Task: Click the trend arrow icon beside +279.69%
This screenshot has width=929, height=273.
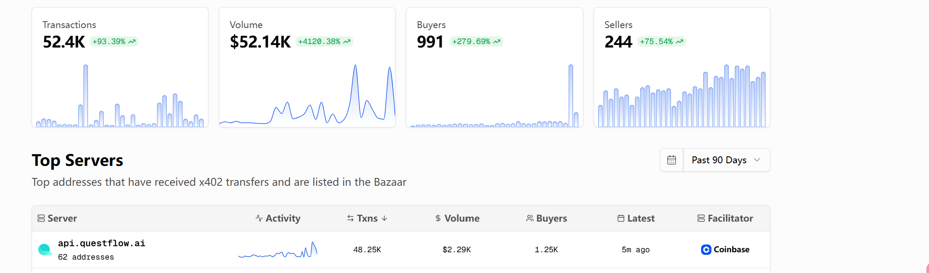Action: click(497, 41)
